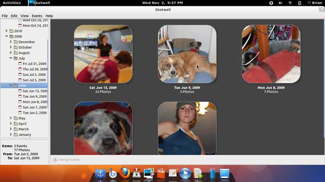
Task: Select the woman in blue top thumbnail
Action: tap(187, 128)
